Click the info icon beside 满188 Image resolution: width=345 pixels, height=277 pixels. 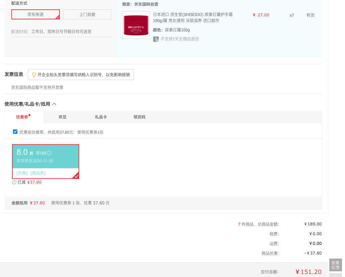click(49, 153)
